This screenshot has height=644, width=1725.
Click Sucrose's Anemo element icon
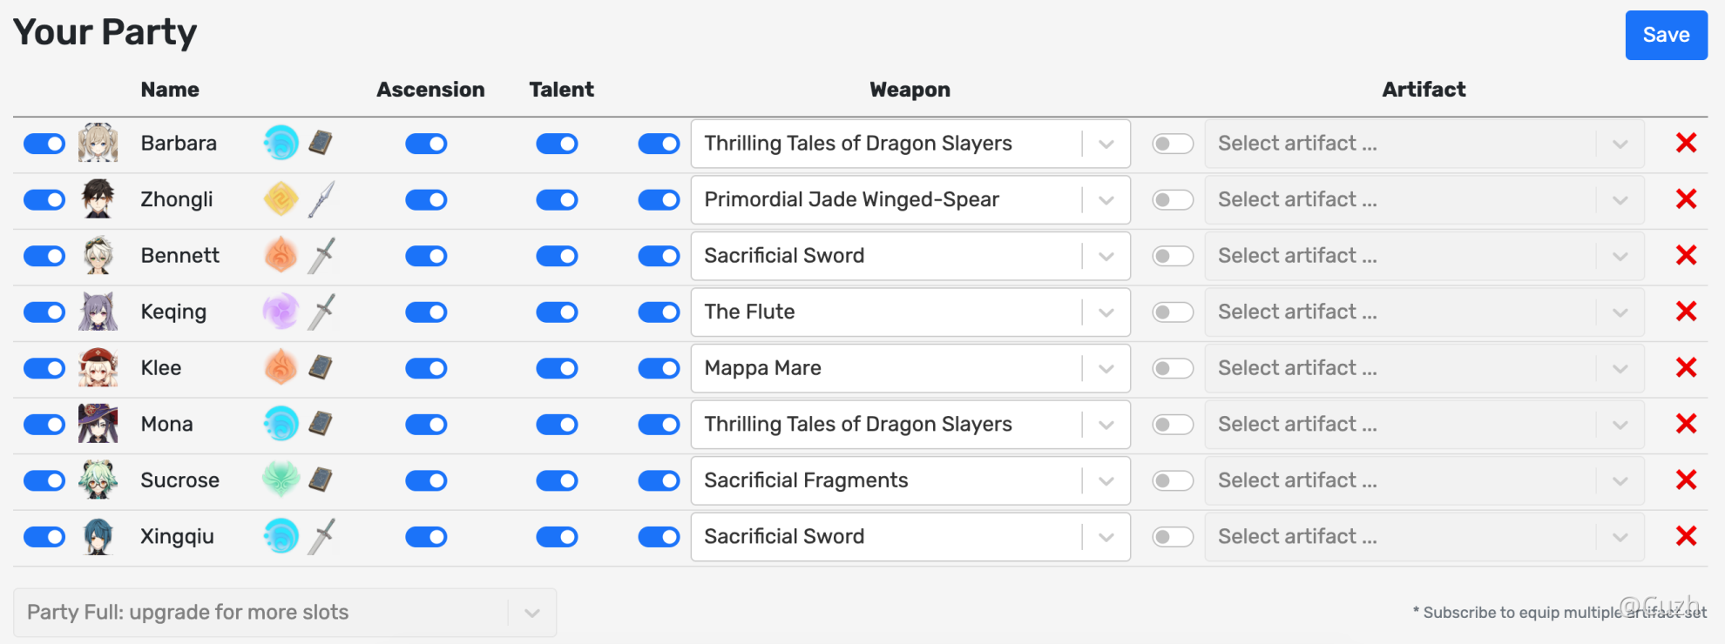(x=281, y=480)
